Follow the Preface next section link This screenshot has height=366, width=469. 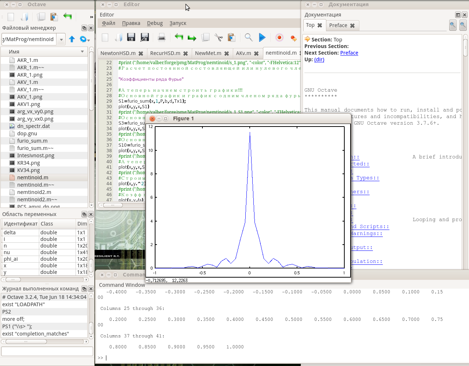click(349, 53)
